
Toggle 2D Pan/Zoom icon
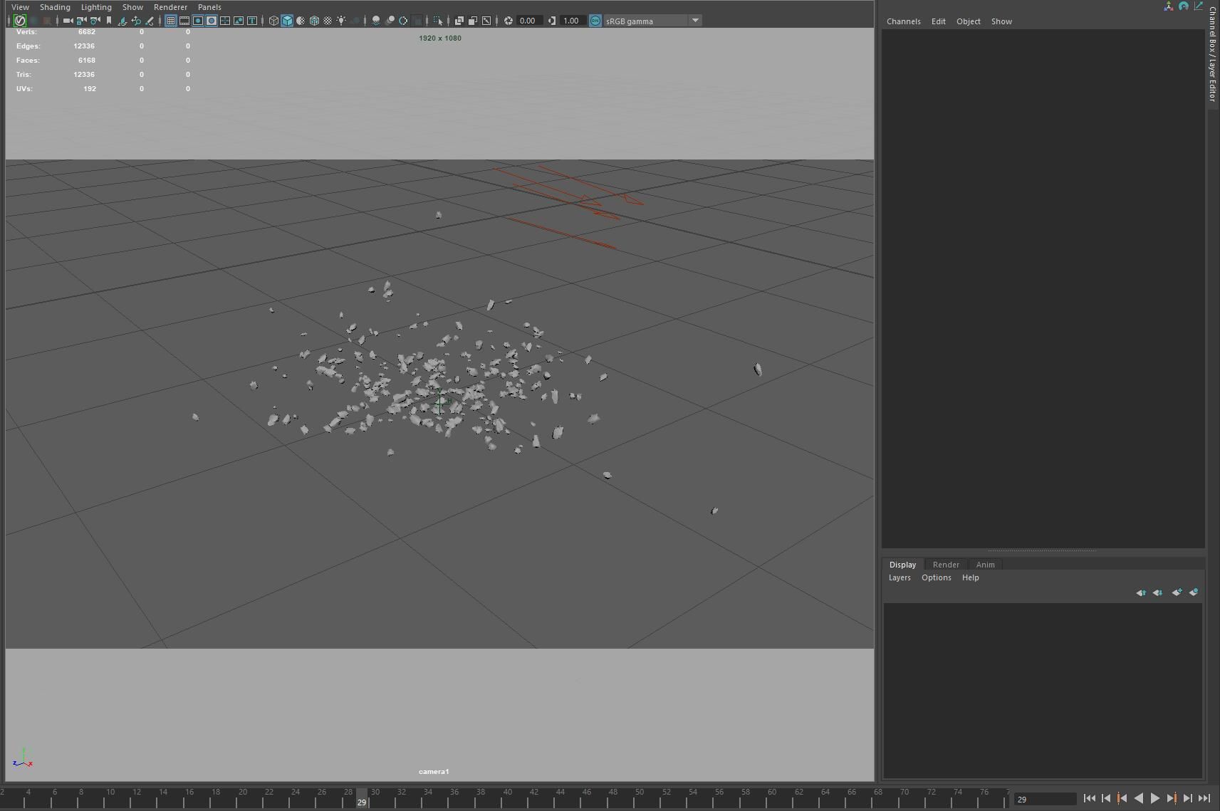[x=136, y=21]
